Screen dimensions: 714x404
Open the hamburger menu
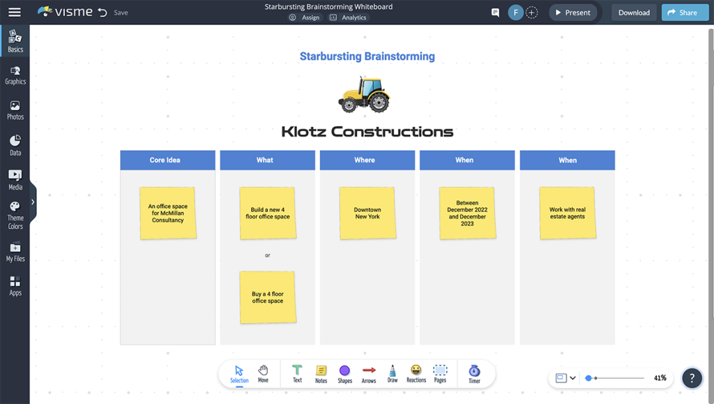point(15,11)
